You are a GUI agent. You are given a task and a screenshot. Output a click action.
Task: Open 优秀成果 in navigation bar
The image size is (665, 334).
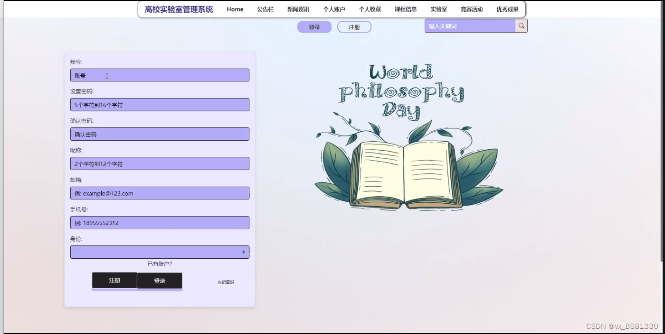[508, 9]
